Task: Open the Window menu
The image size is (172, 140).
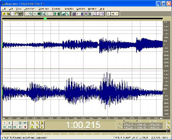Action: click(92, 9)
